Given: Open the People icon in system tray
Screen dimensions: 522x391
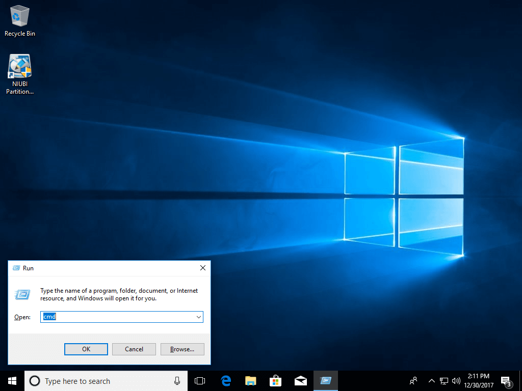Looking at the screenshot, I should (x=413, y=380).
